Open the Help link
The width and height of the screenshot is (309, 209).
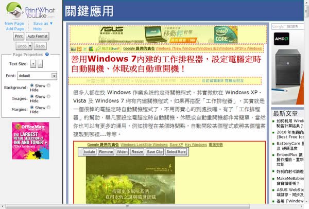38,28
